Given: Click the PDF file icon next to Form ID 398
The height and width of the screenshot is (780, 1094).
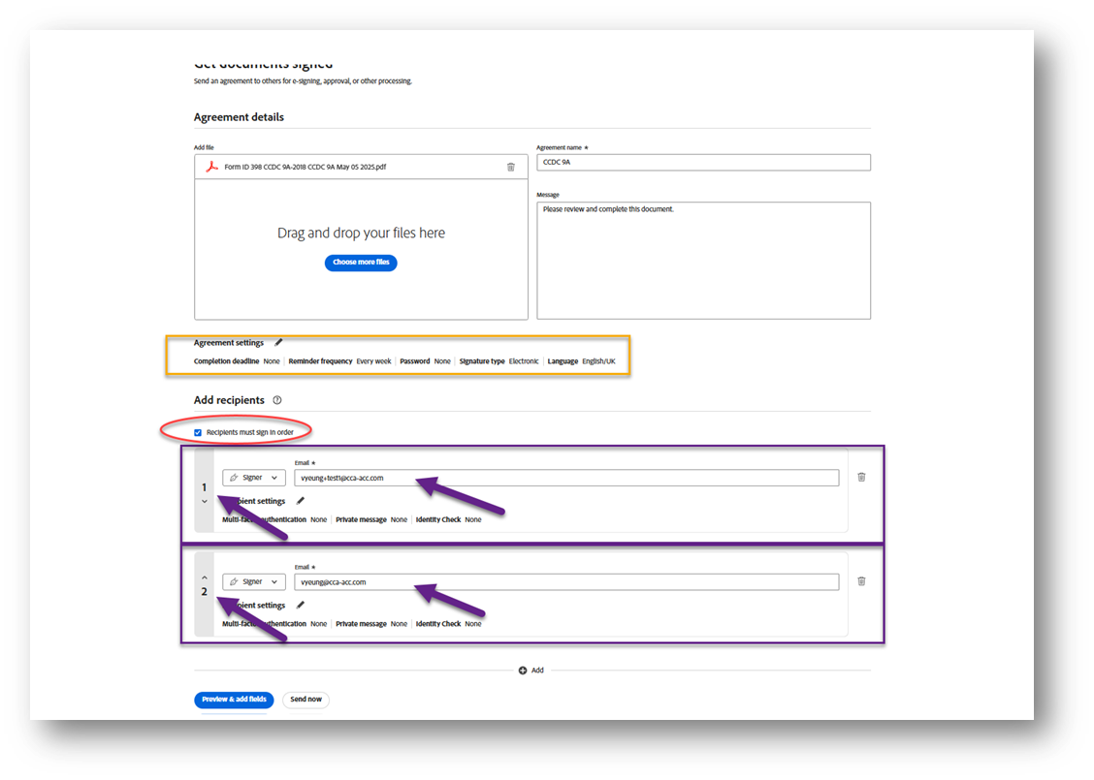Looking at the screenshot, I should pos(210,166).
